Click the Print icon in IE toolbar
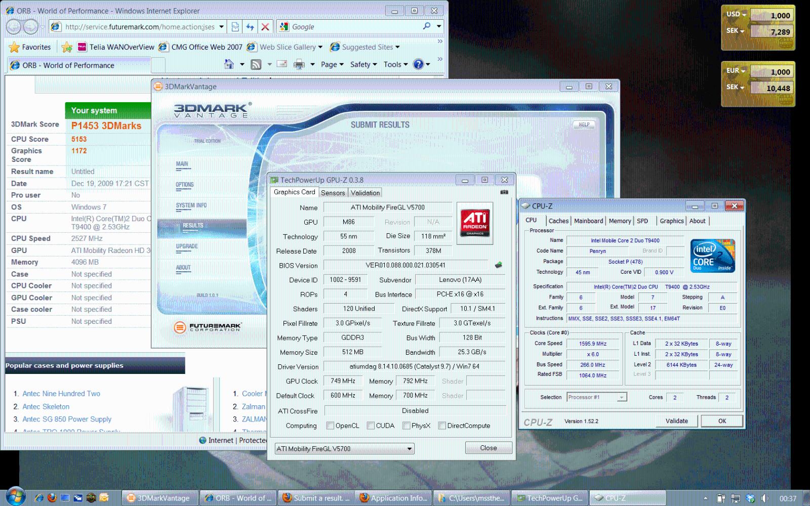Image resolution: width=810 pixels, height=506 pixels. [x=299, y=64]
